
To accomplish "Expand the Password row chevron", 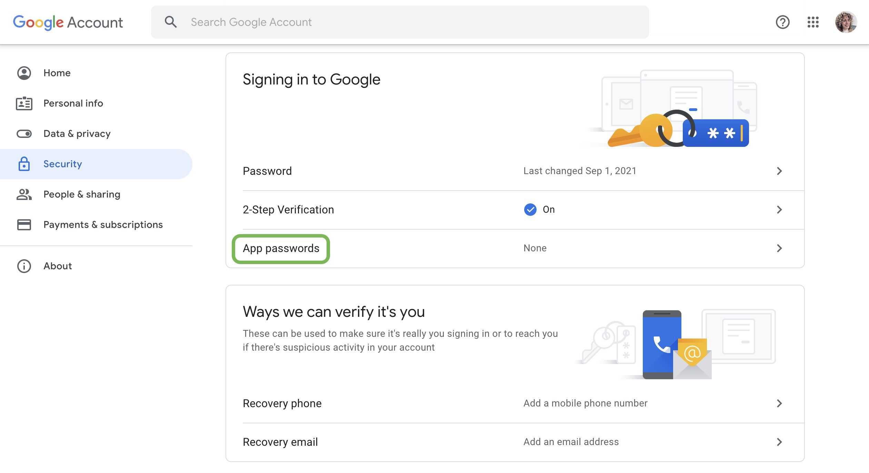I will pyautogui.click(x=779, y=171).
